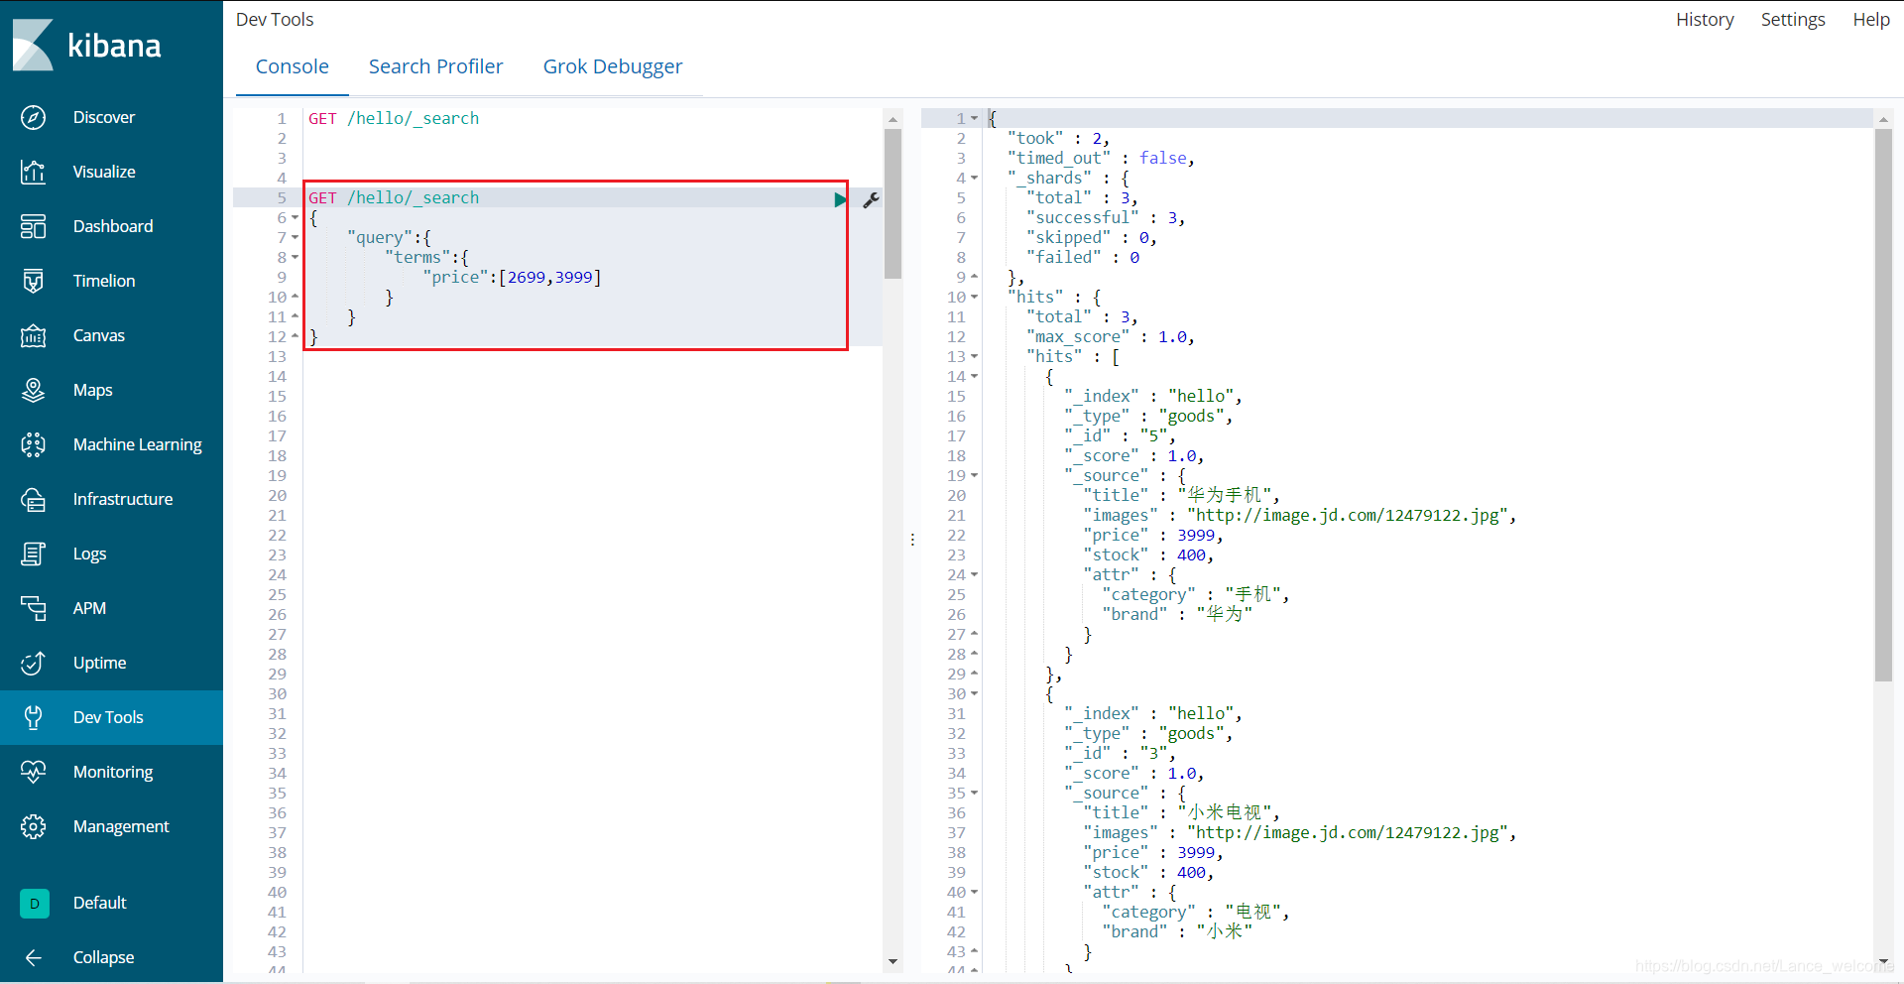Switch to Grok Debugger tab

[x=612, y=66]
